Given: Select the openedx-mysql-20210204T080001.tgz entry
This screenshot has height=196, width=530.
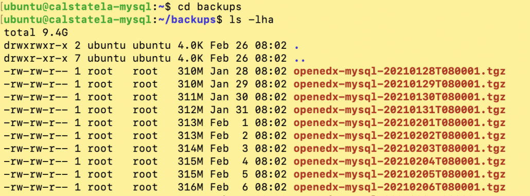Looking at the screenshot, I should pos(399,162).
